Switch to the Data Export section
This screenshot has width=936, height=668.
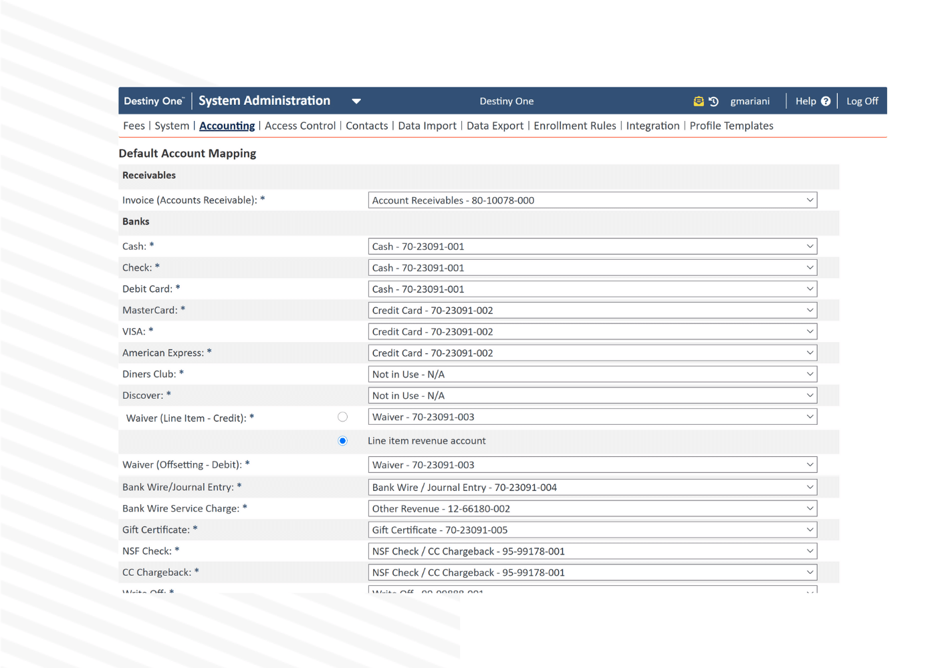[495, 126]
